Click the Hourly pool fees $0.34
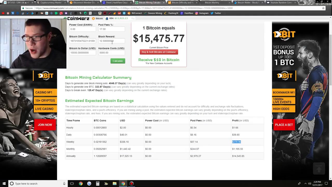This screenshot has height=187, width=332. click(193, 128)
